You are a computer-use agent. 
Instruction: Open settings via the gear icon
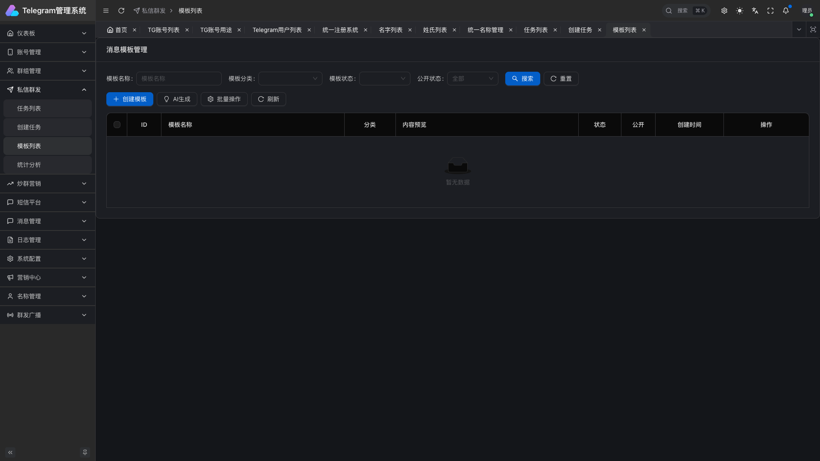point(724,11)
